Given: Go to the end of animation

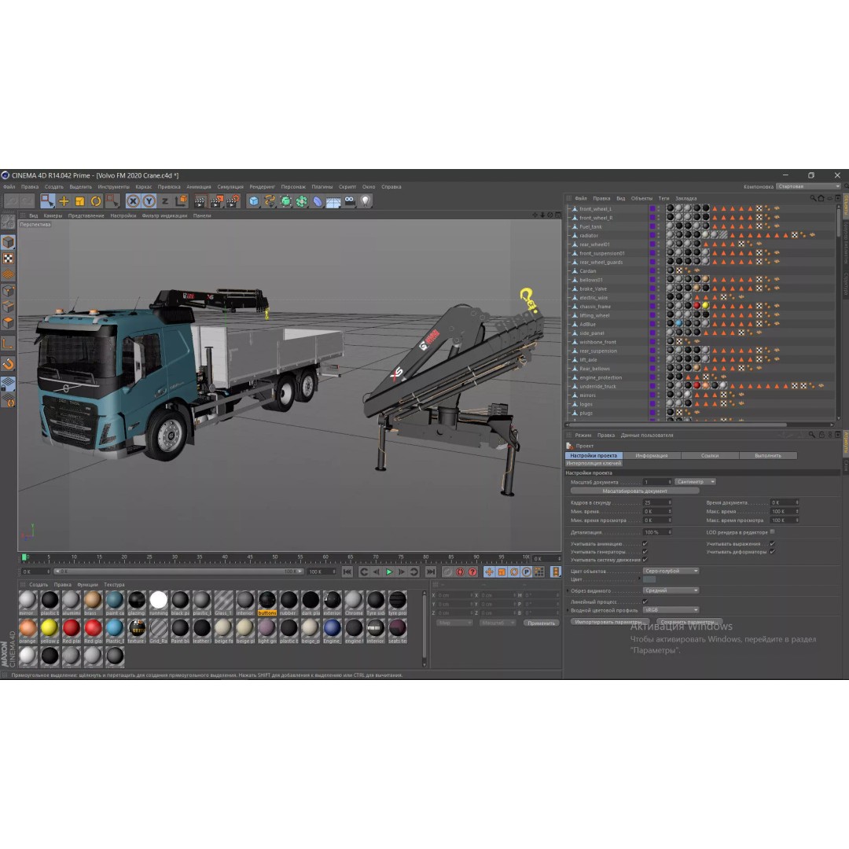Looking at the screenshot, I should (x=431, y=572).
